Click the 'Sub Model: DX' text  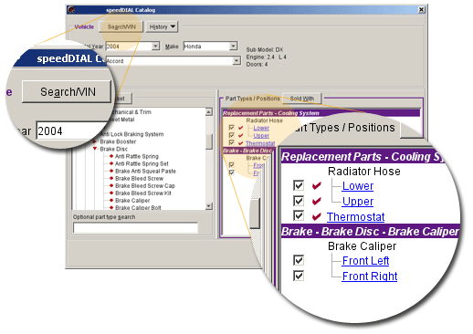(x=265, y=49)
